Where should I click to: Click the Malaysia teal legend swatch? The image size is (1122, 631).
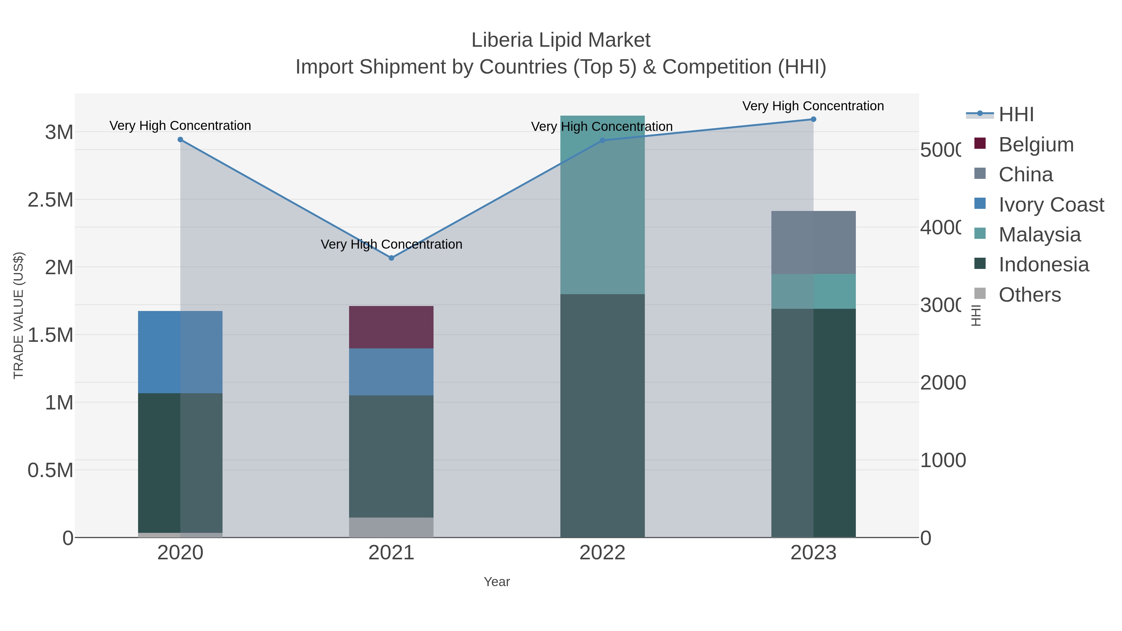tap(980, 233)
